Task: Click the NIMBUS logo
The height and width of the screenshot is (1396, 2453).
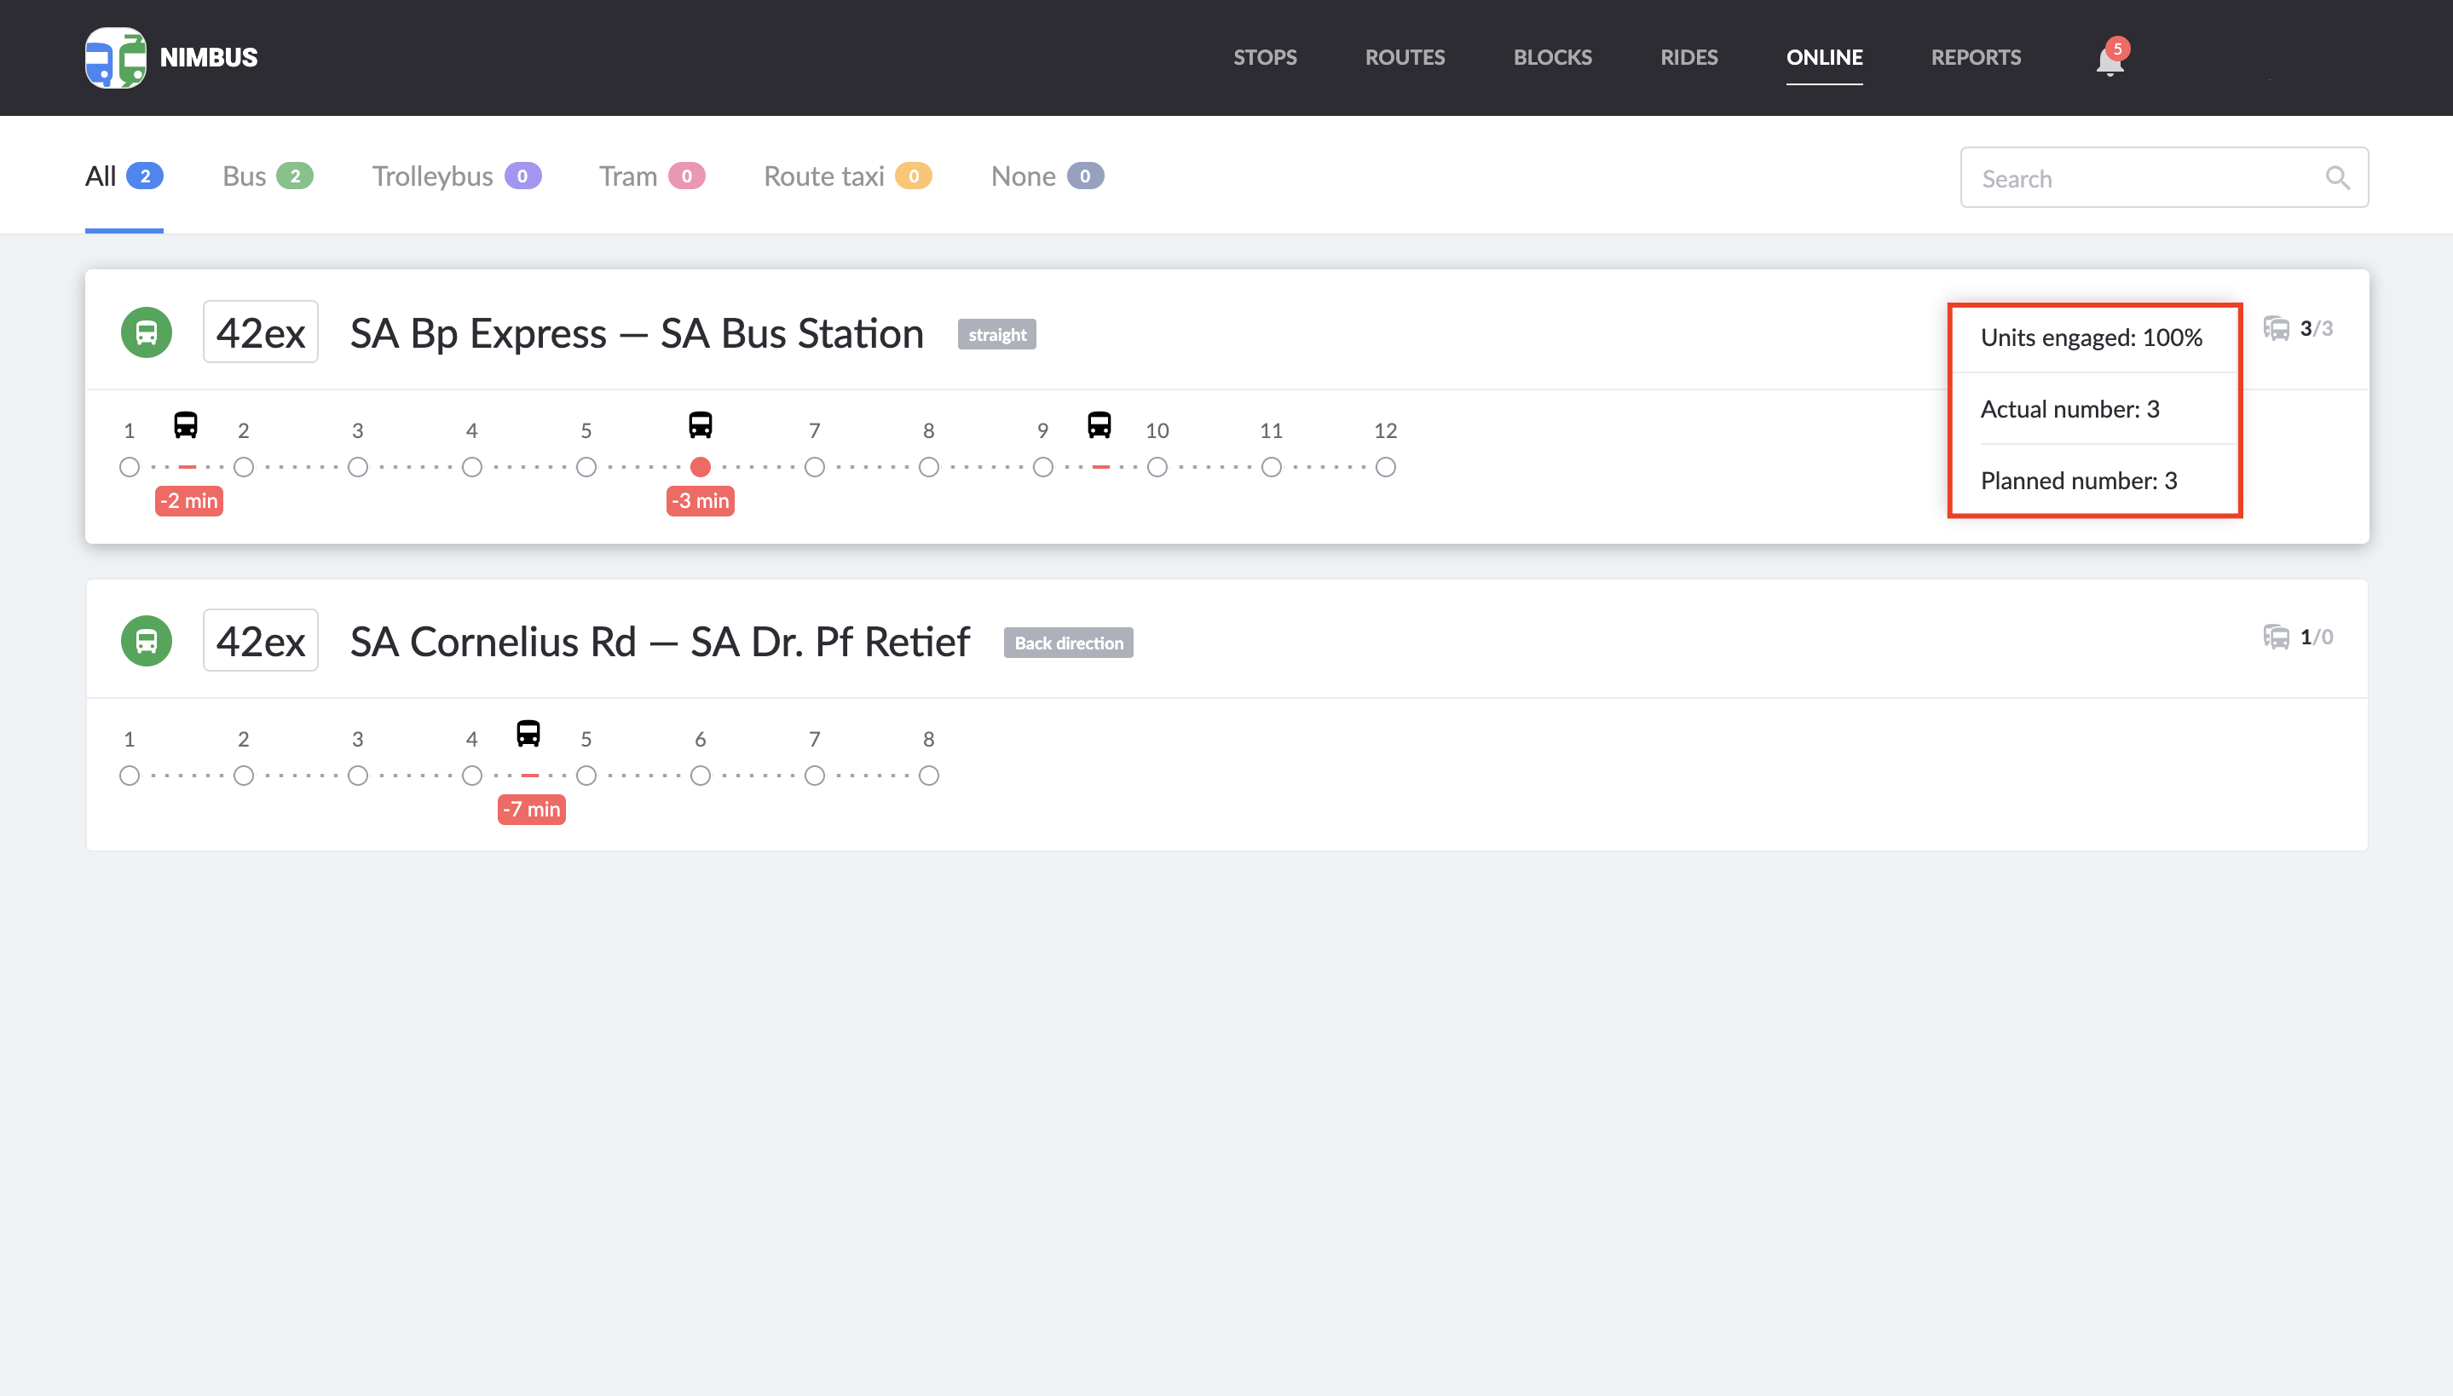Action: tap(170, 56)
